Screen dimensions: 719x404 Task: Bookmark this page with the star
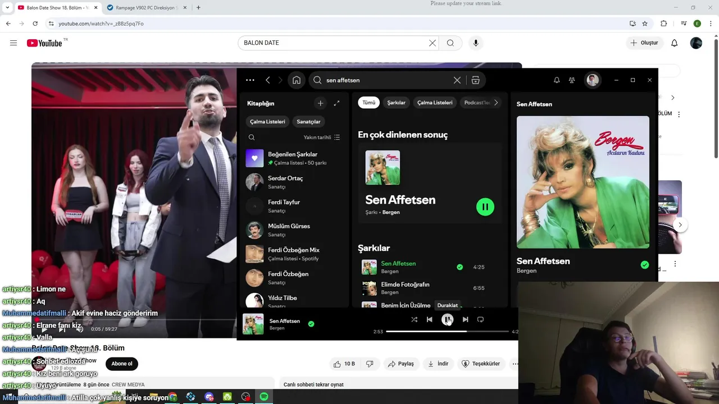(645, 24)
